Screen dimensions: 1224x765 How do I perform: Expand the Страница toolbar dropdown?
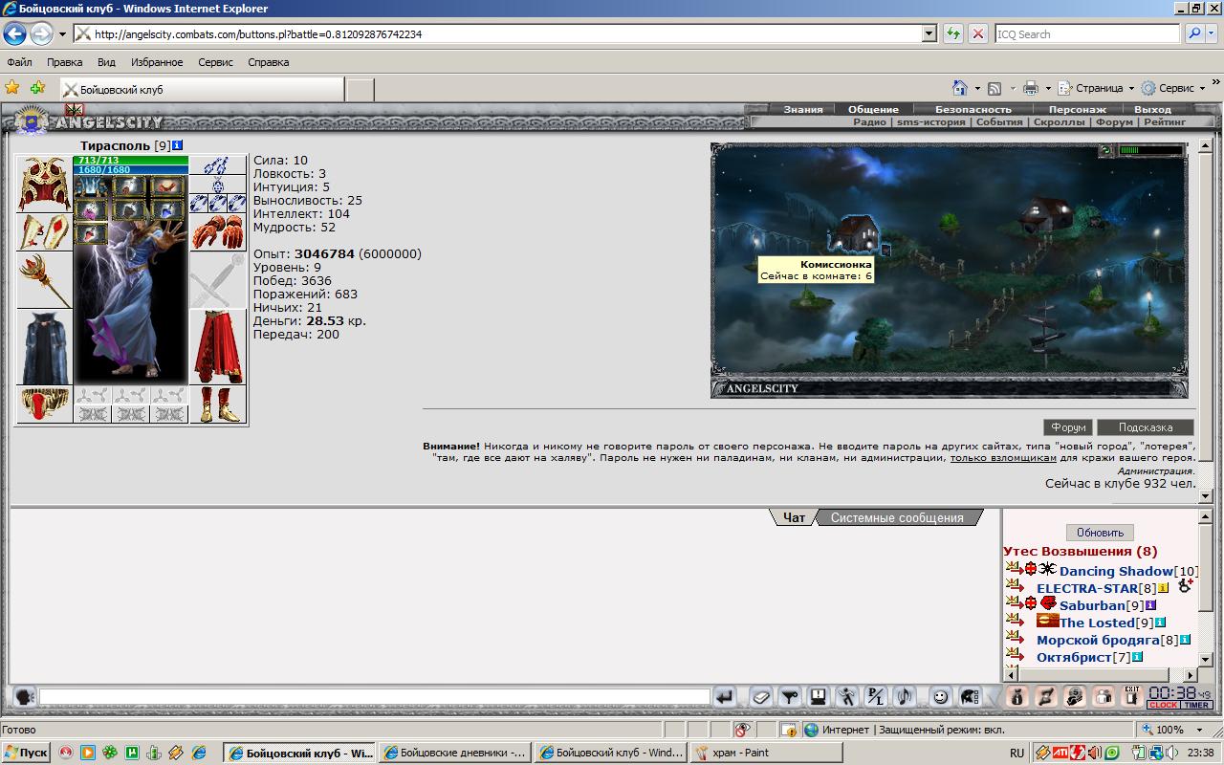tap(1131, 88)
